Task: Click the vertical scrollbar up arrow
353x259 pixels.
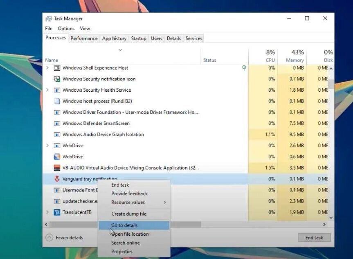Action: [x=331, y=69]
